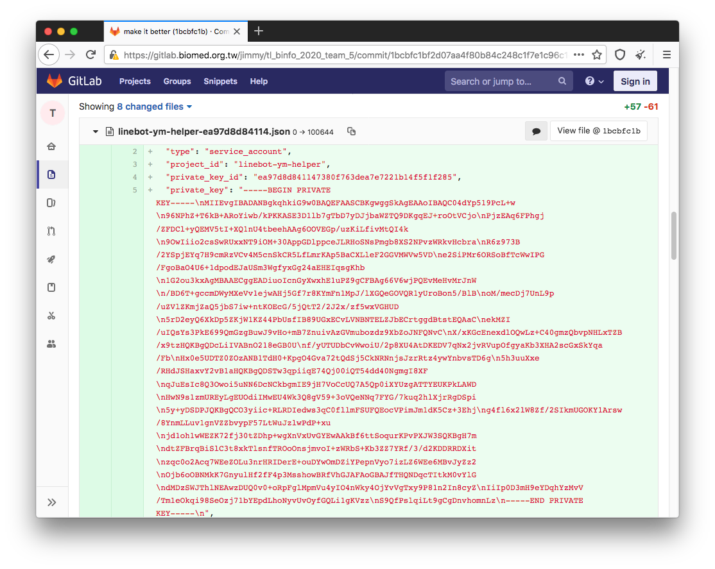The image size is (715, 569).
Task: Open the Snippets scissors sidebar icon
Action: pyautogui.click(x=51, y=316)
